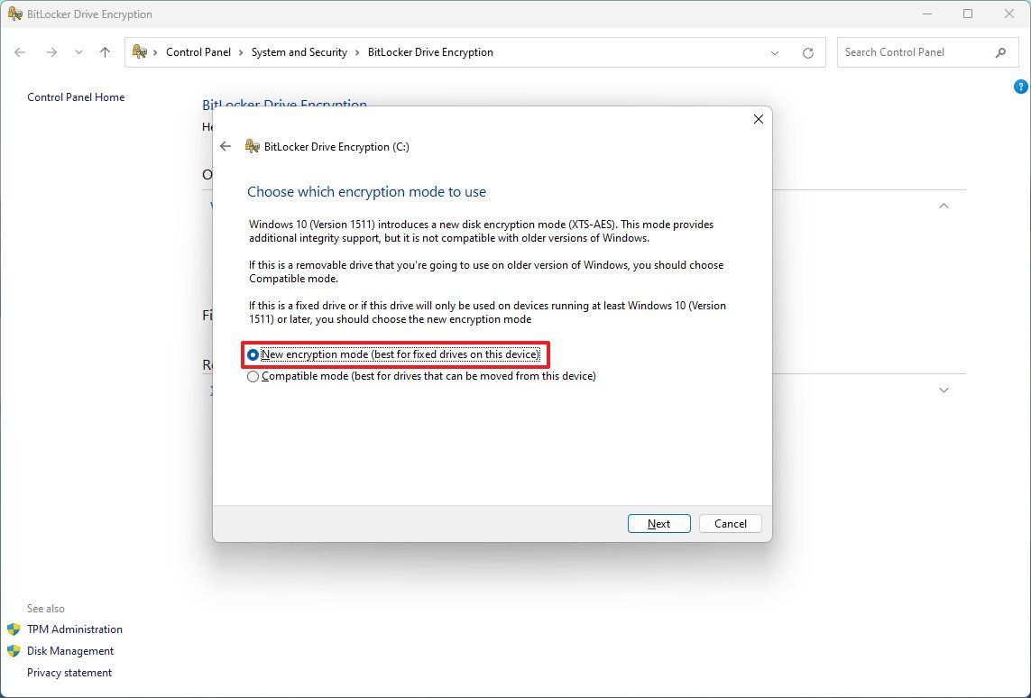Click the up-one-level navigation arrow
1031x698 pixels.
pos(105,52)
